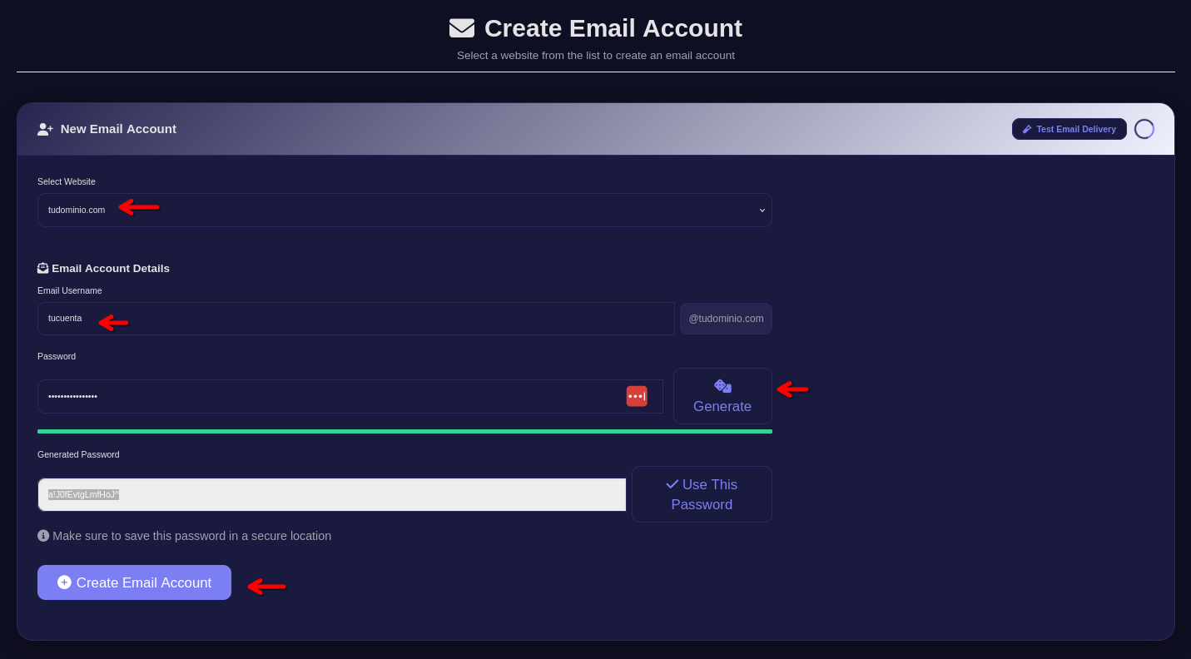This screenshot has height=659, width=1191.
Task: Click the red password manager icon
Action: (637, 396)
